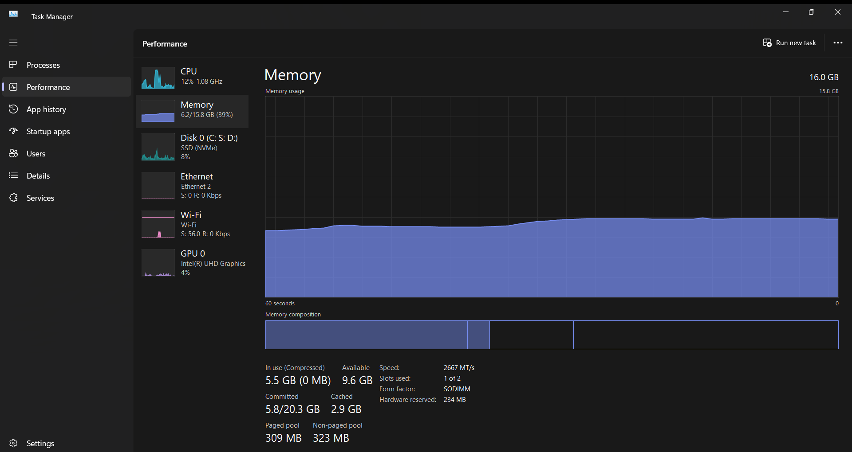Click the Performance heartbeat icon in sidebar

13,87
